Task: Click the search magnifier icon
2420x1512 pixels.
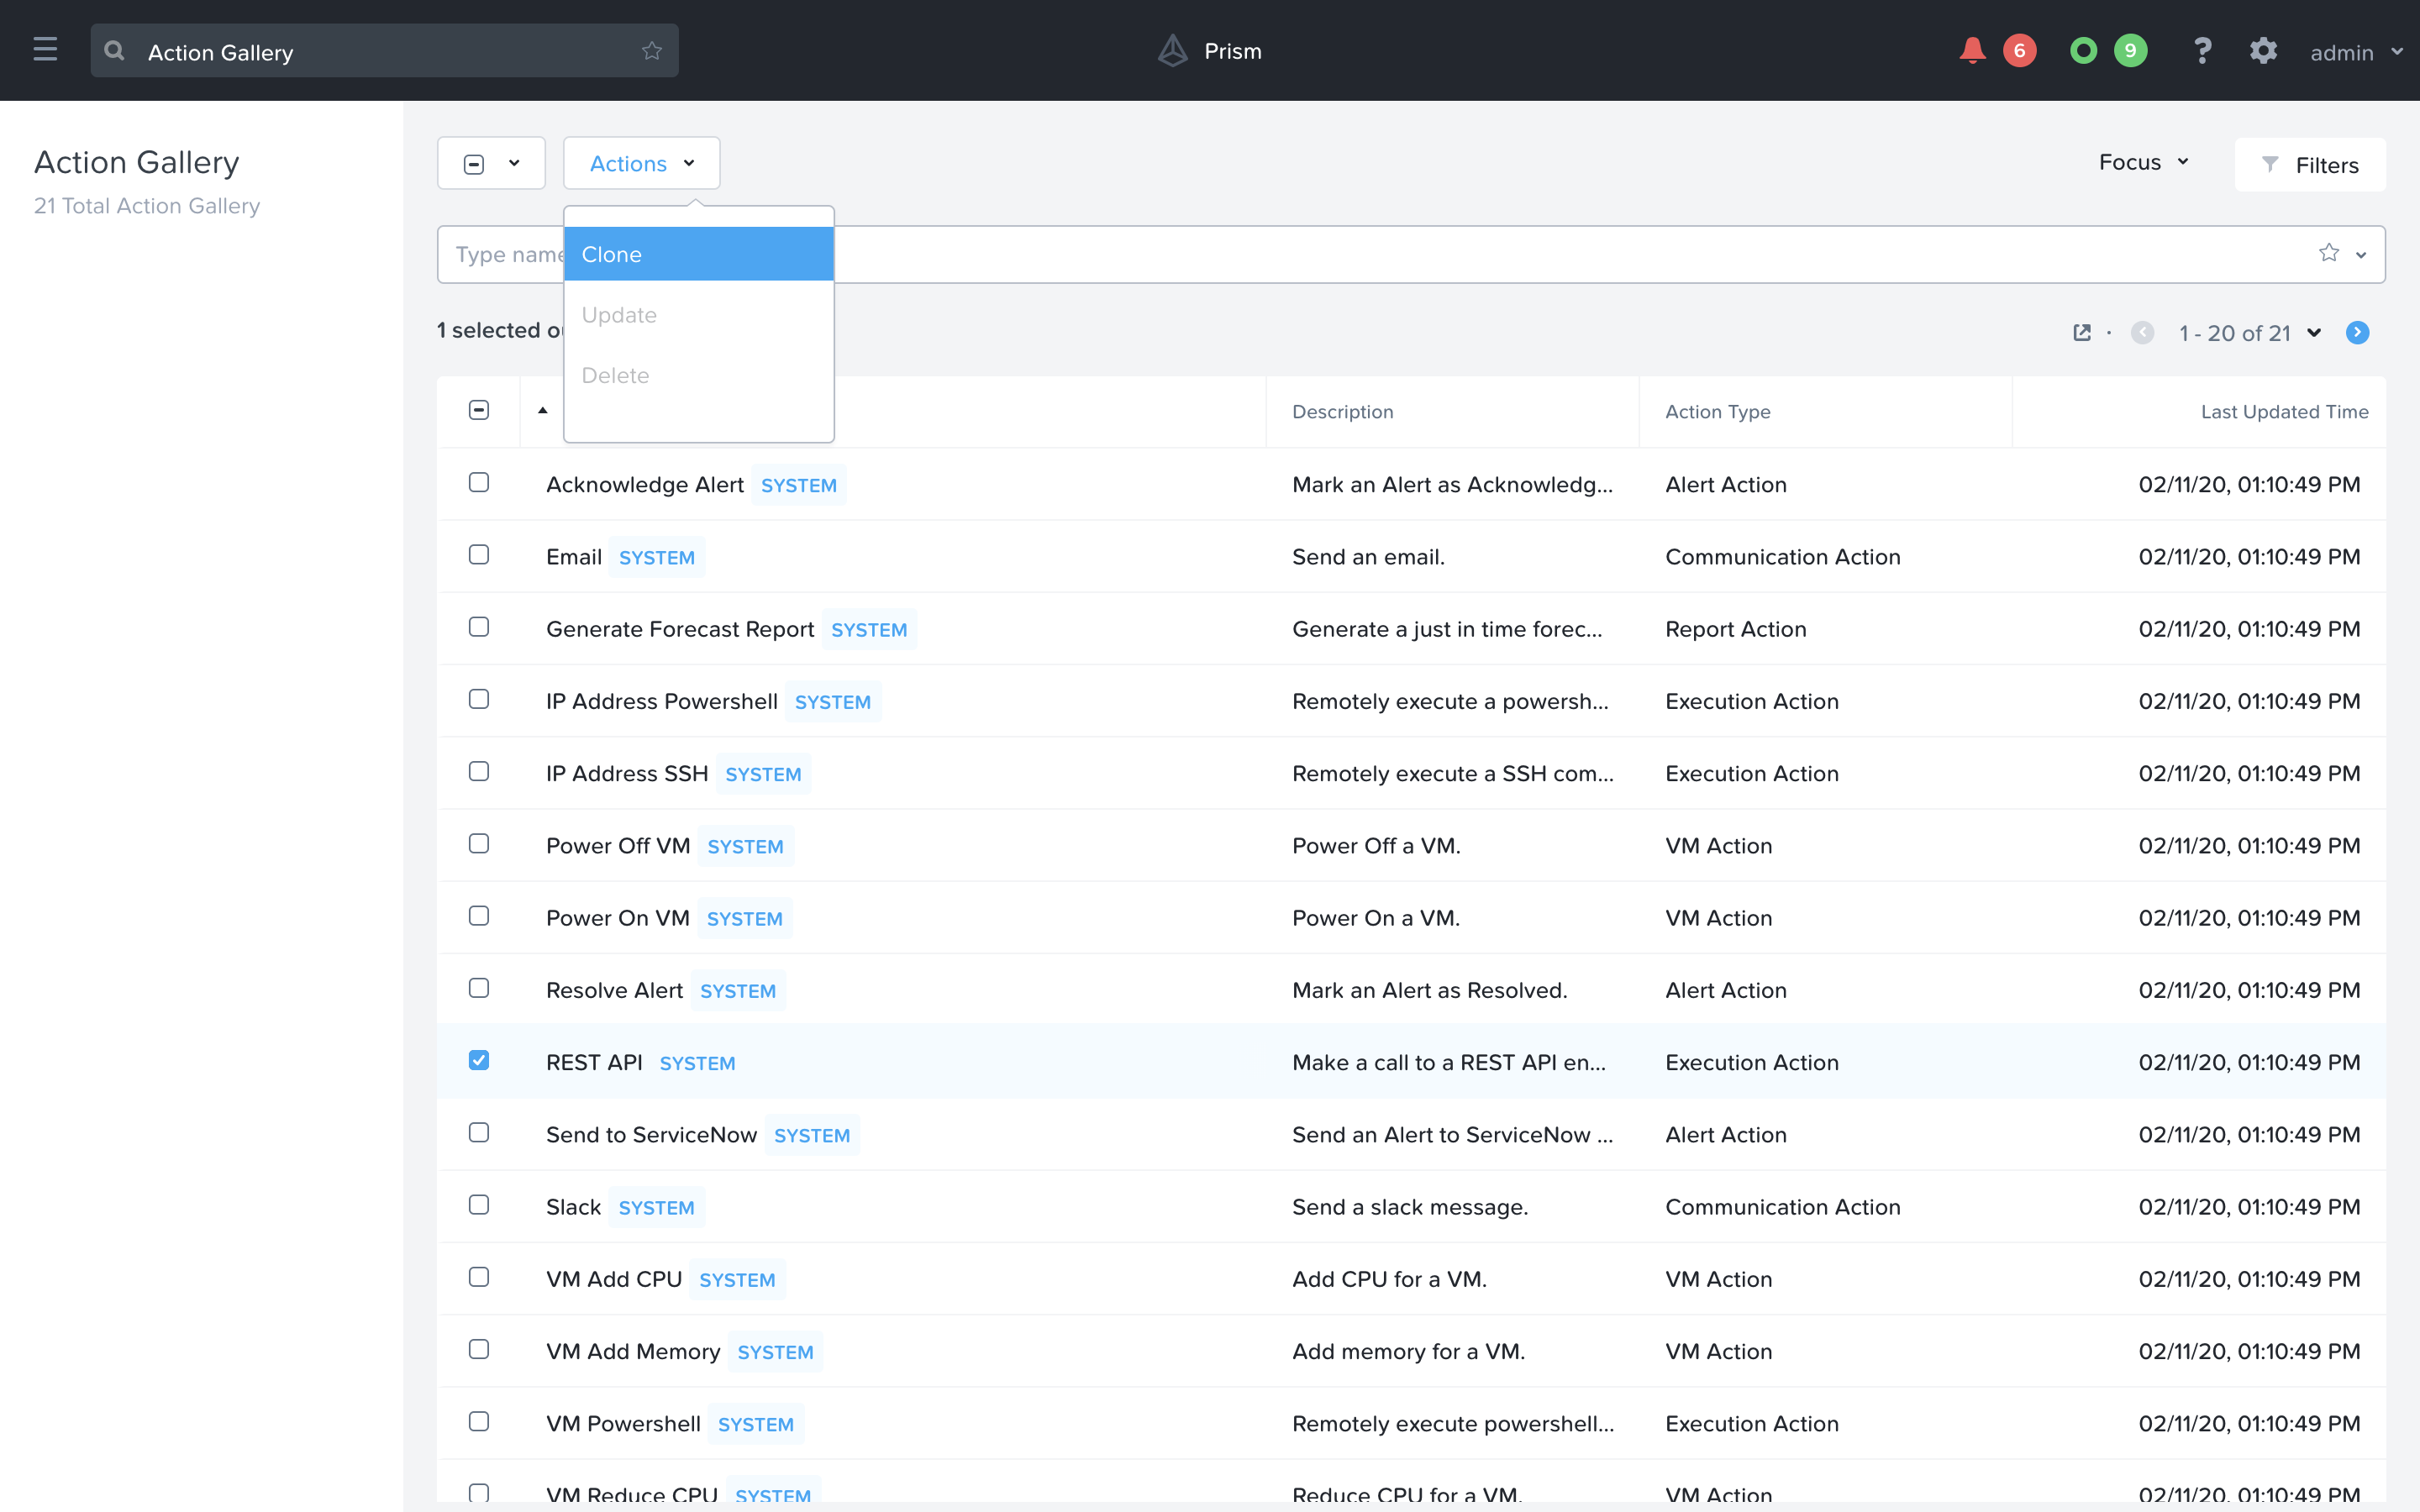Action: pos(114,50)
